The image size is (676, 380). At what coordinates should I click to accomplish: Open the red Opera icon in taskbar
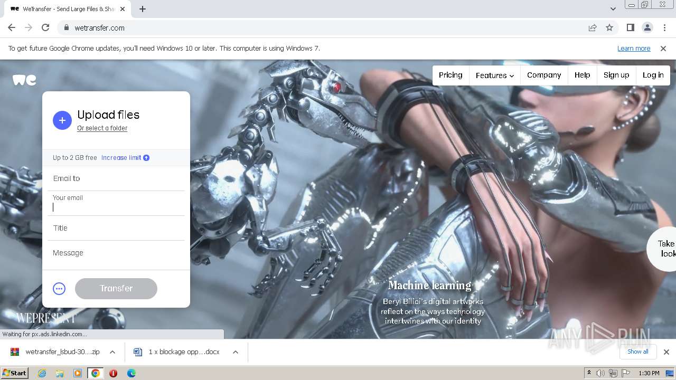[x=113, y=373]
